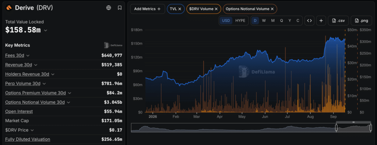This screenshot has height=145, width=377.
Task: Select the yearly Y interval
Action: [290, 21]
